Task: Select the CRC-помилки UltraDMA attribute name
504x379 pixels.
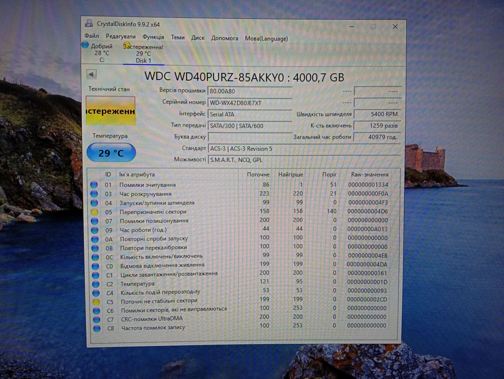Action: [152, 319]
